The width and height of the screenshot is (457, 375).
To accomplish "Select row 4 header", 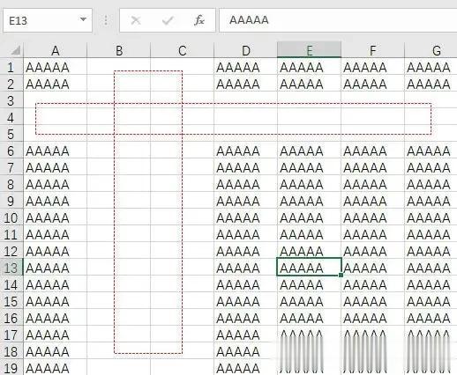I will coord(11,118).
